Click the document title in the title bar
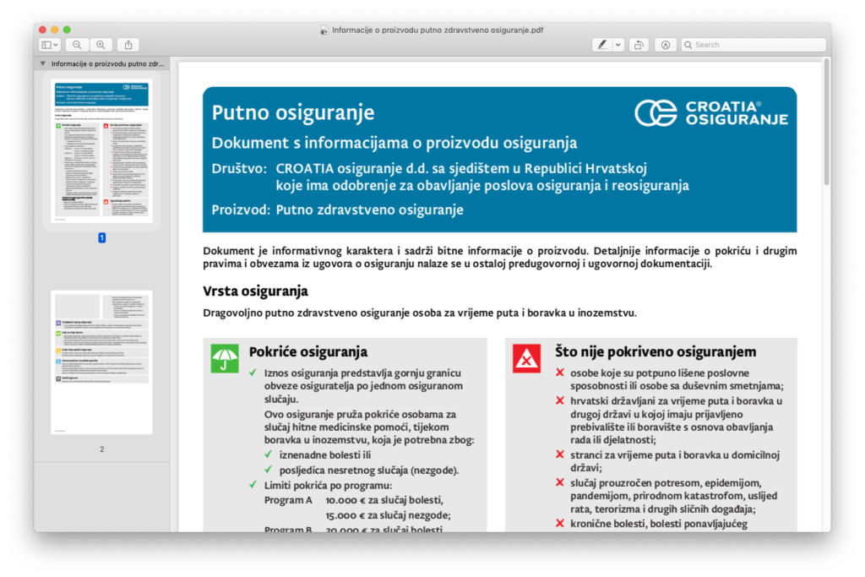This screenshot has height=577, width=865. coord(437,30)
